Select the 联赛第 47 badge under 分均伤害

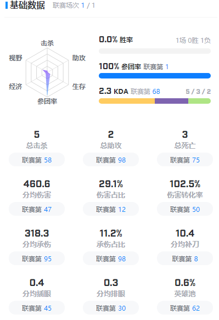pos(37,209)
